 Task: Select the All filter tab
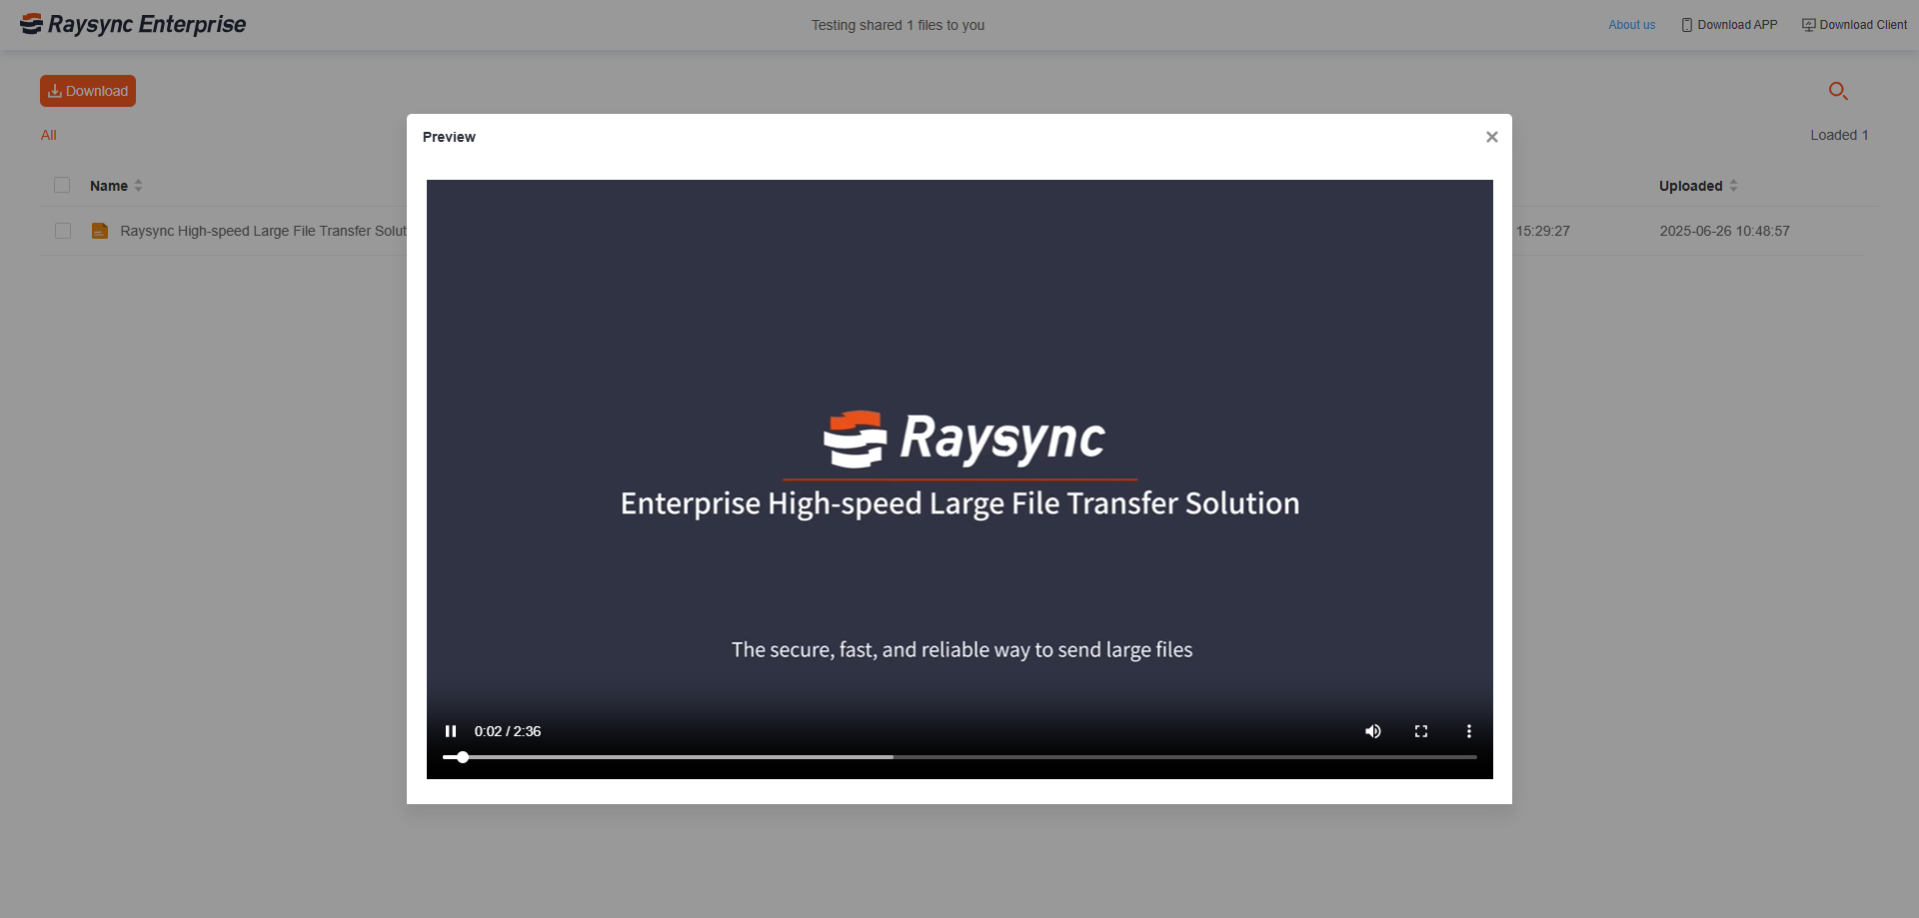tap(48, 135)
